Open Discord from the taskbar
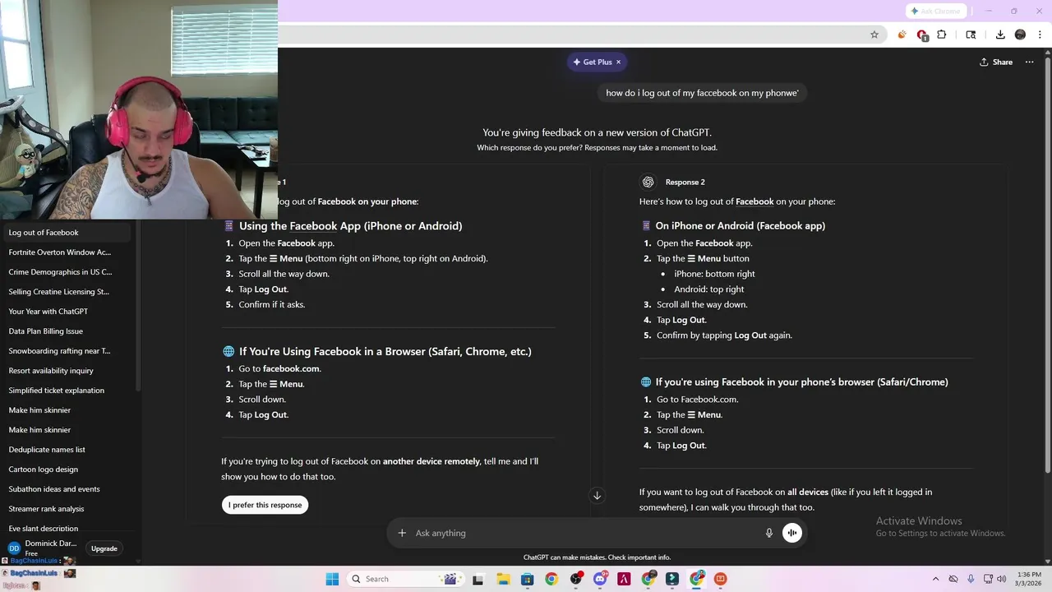This screenshot has height=592, width=1052. (x=600, y=579)
